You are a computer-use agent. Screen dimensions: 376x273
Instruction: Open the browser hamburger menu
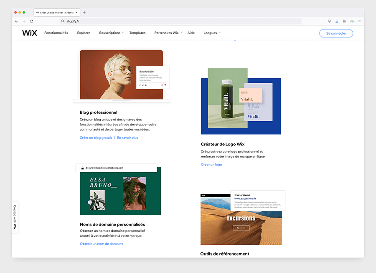[x=359, y=21]
